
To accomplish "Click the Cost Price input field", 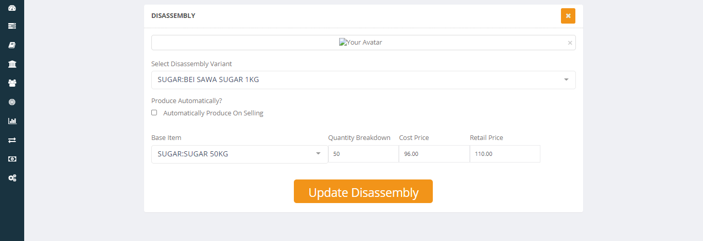I will [x=434, y=154].
